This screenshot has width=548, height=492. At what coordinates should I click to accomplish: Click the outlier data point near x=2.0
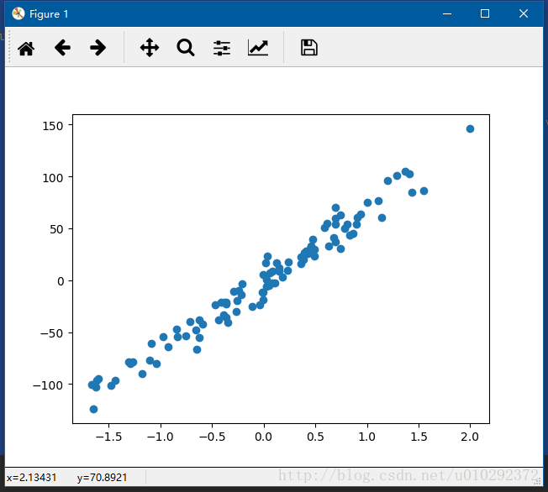470,128
